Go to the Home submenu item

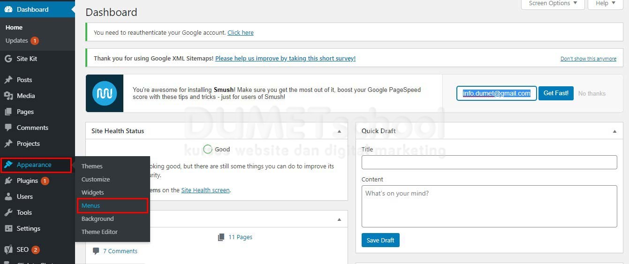point(14,28)
